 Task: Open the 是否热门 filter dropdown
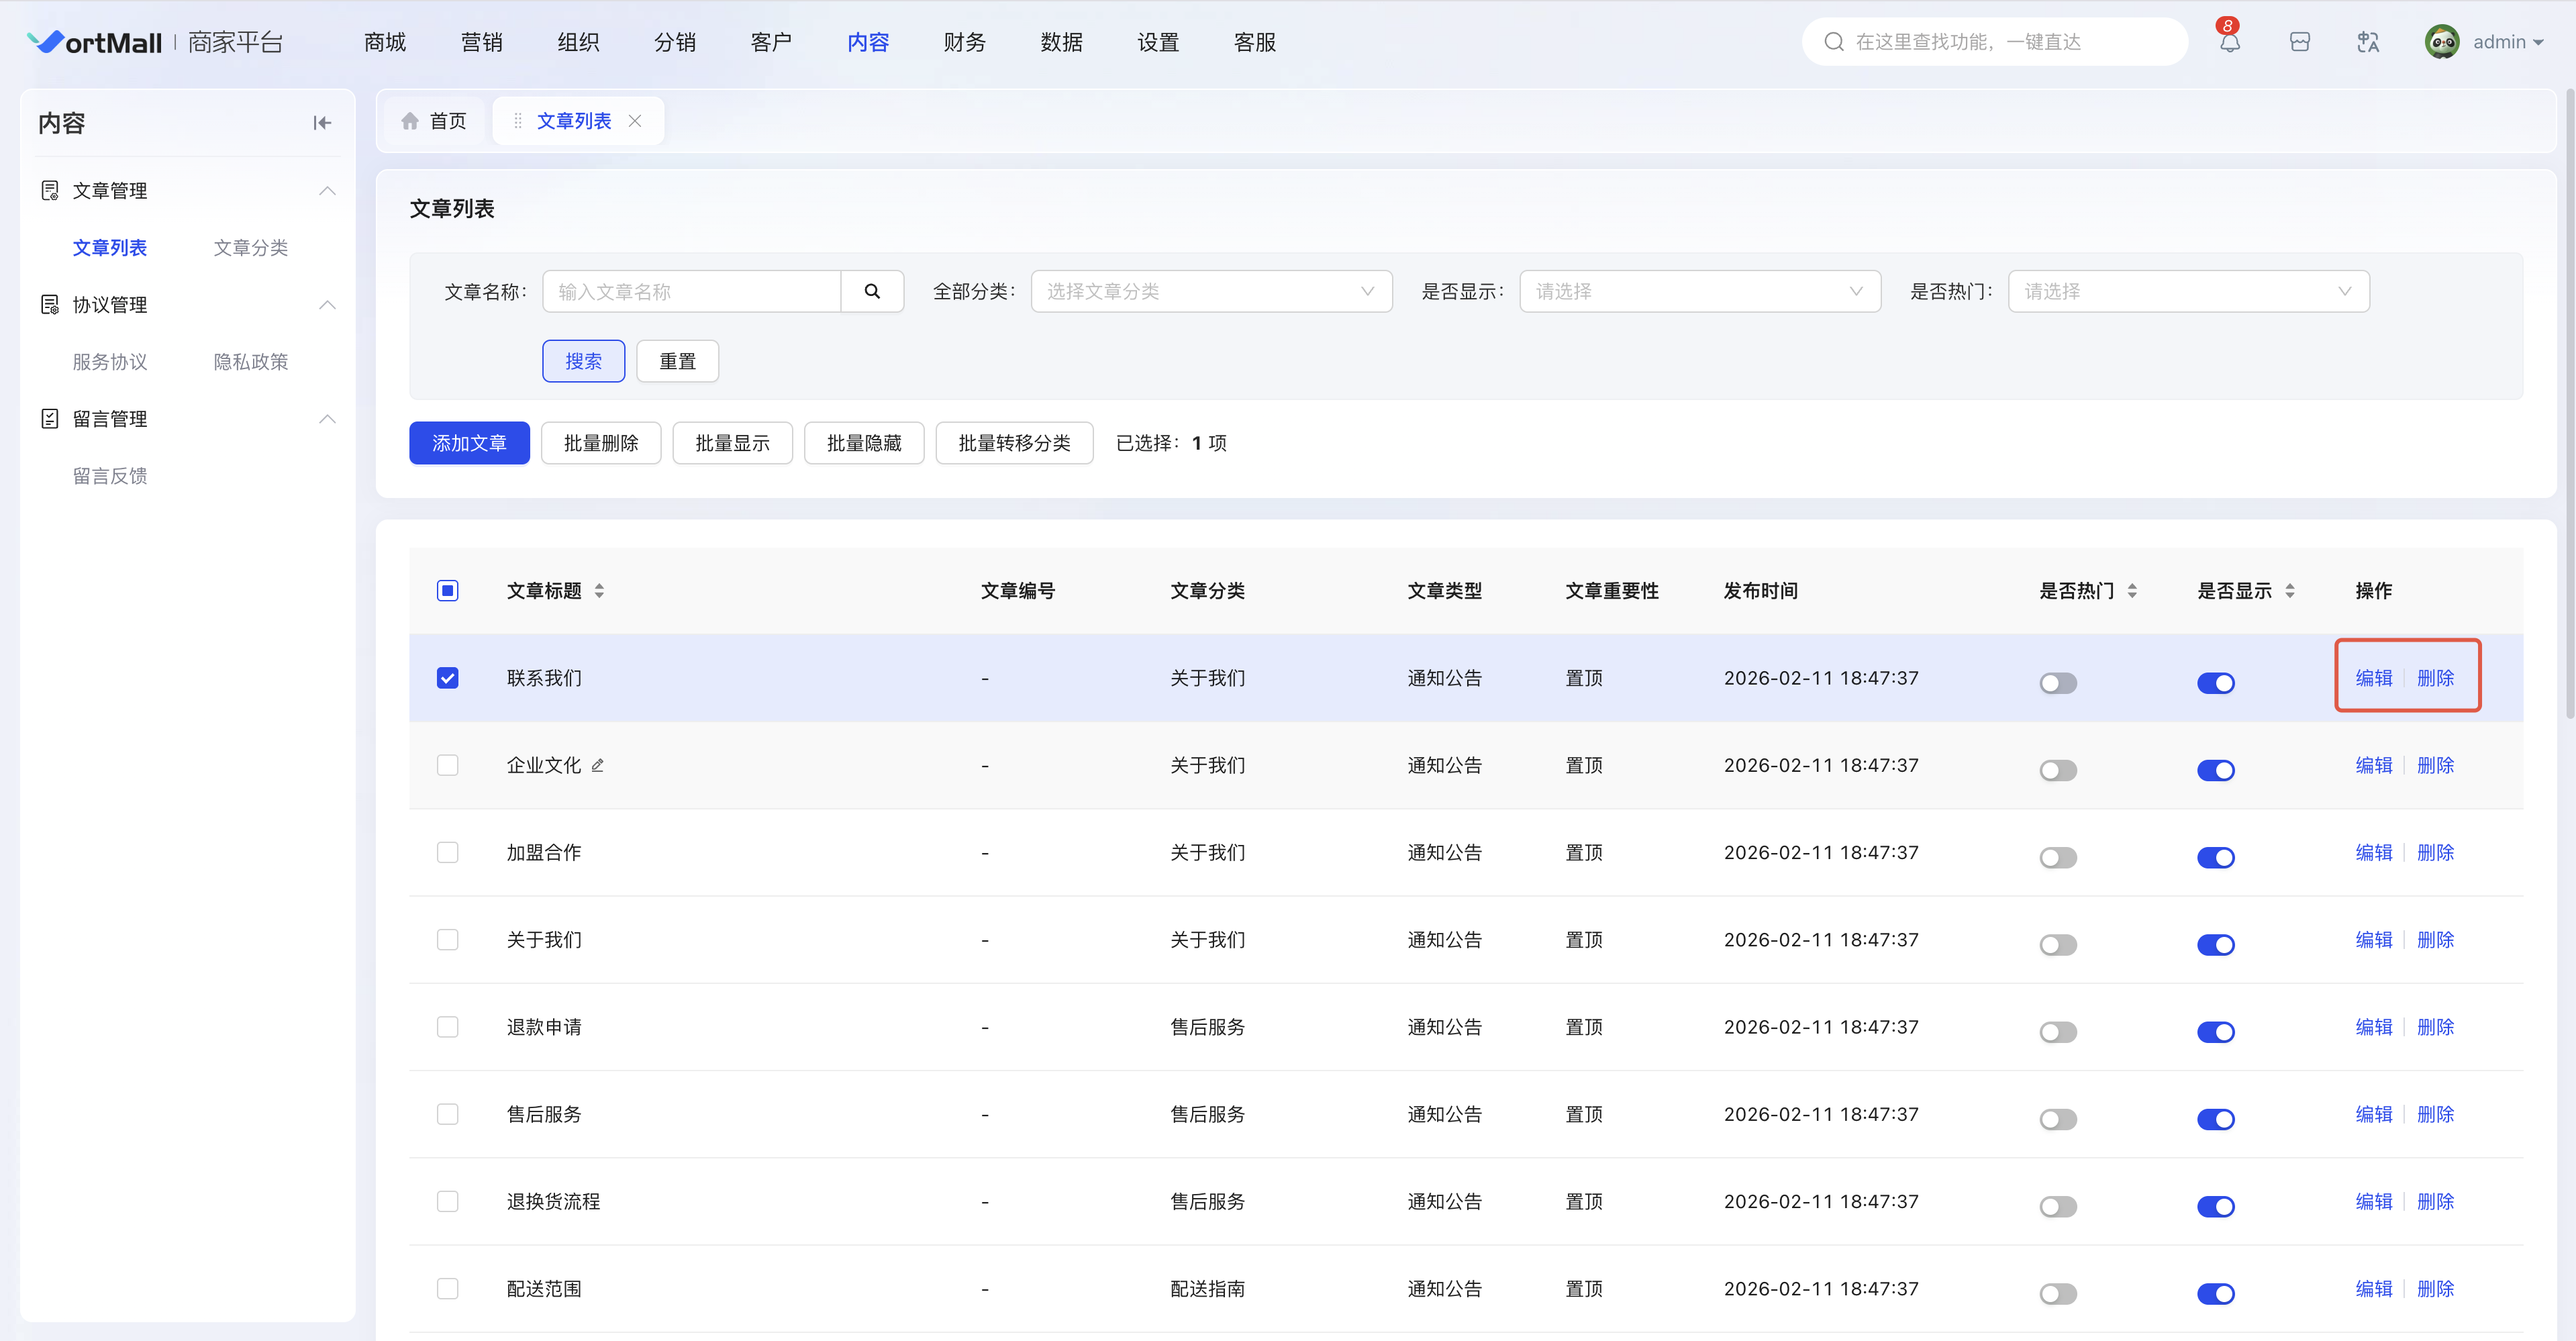tap(2187, 291)
